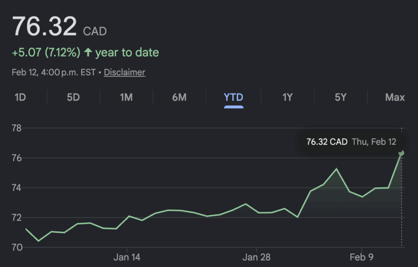Screen dimensions: 418x267
Task: Click the CAD currency label beside the price
Action: tap(95, 31)
